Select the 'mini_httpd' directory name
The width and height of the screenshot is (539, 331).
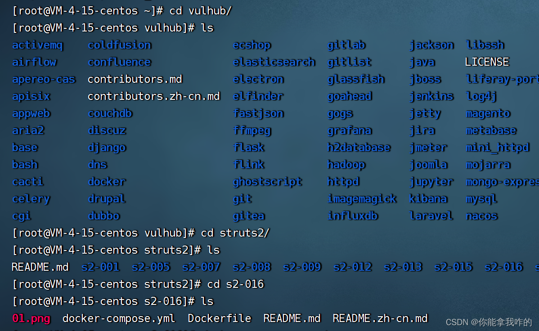click(x=498, y=148)
